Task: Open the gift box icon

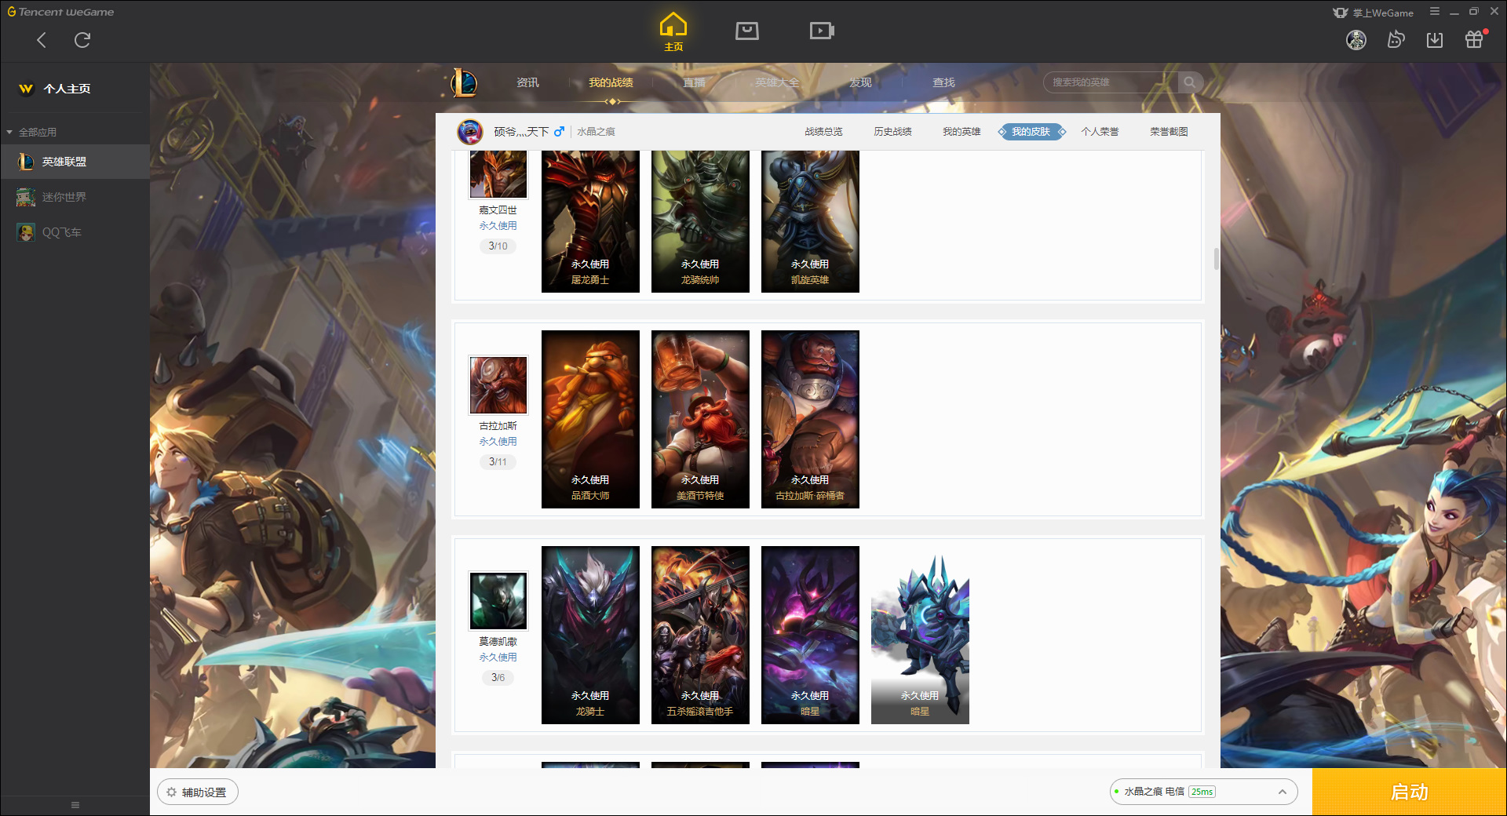Action: click(1474, 39)
